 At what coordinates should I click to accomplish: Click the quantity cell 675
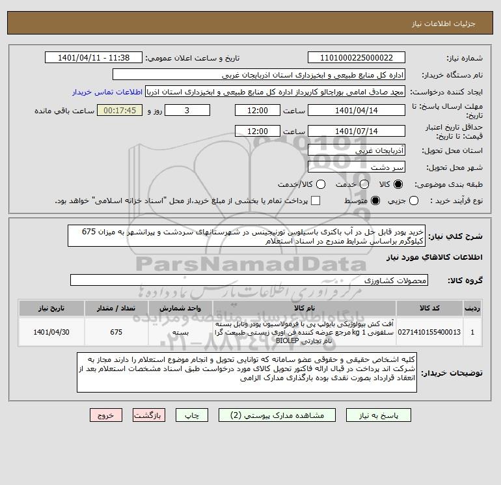pyautogui.click(x=116, y=332)
